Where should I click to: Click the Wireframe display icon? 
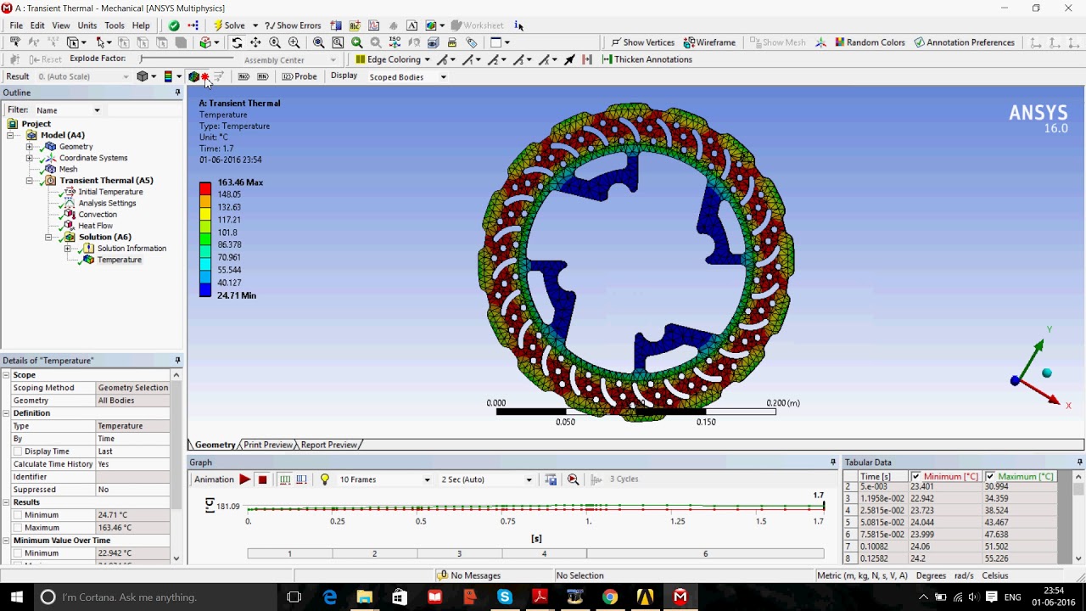(x=711, y=42)
